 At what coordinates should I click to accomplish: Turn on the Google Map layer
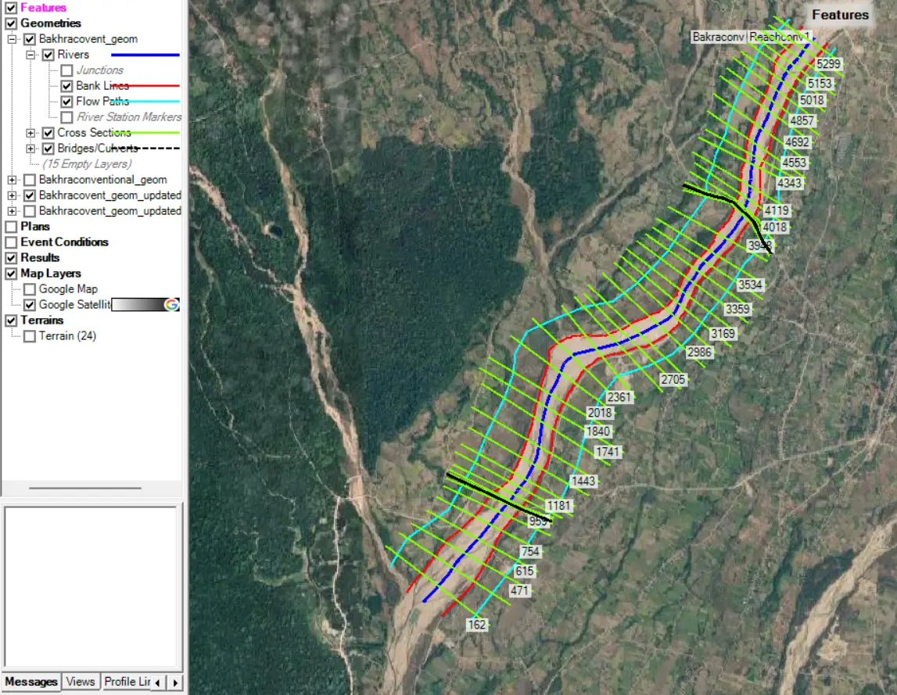[30, 289]
